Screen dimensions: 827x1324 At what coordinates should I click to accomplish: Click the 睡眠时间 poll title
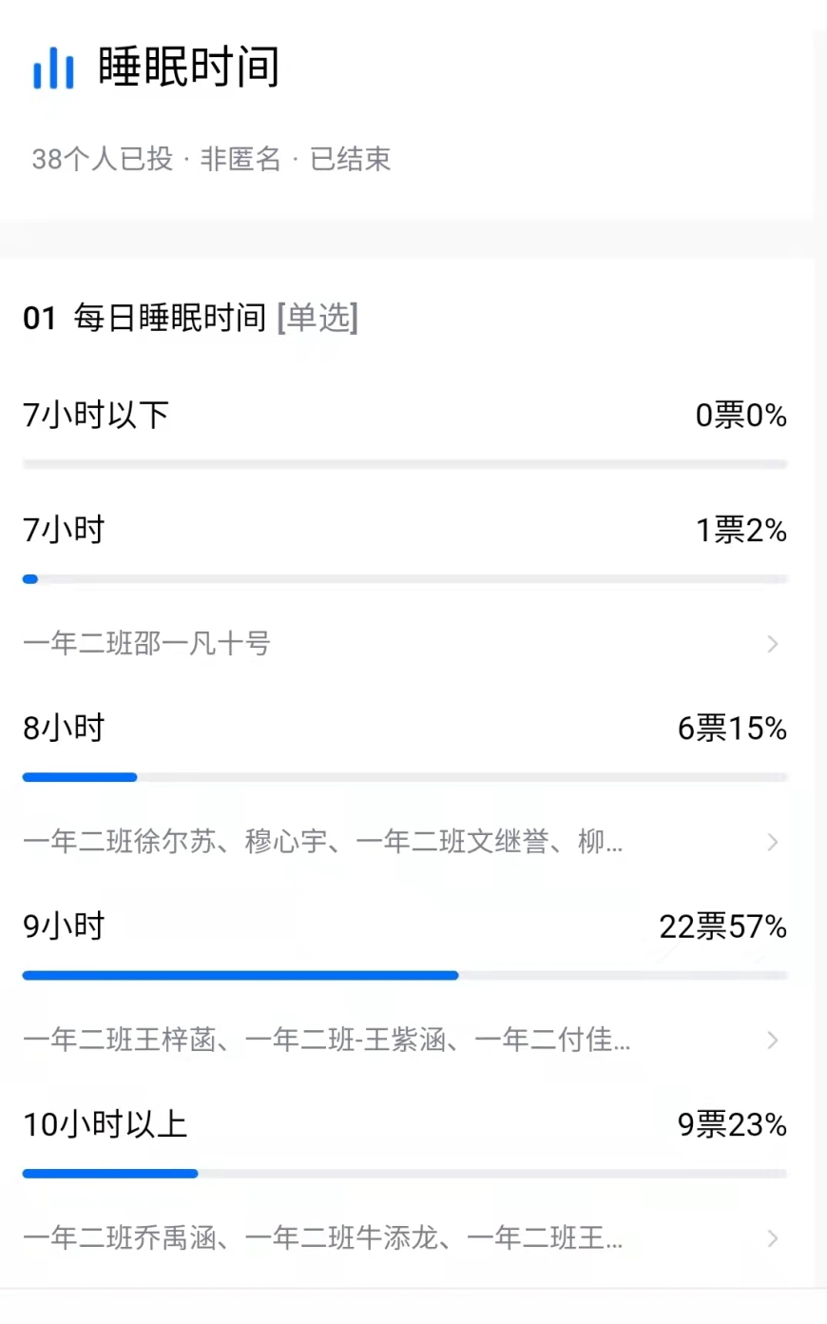(189, 68)
